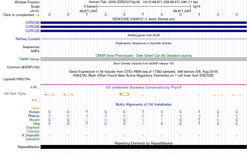Click the 4.88 PhyloP scale maximum
The height and width of the screenshot is (153, 247).
coord(33,87)
